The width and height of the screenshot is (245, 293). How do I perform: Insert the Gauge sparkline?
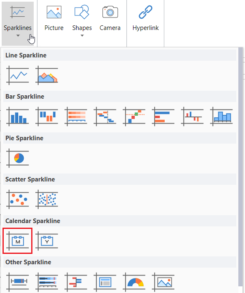pyautogui.click(x=134, y=282)
